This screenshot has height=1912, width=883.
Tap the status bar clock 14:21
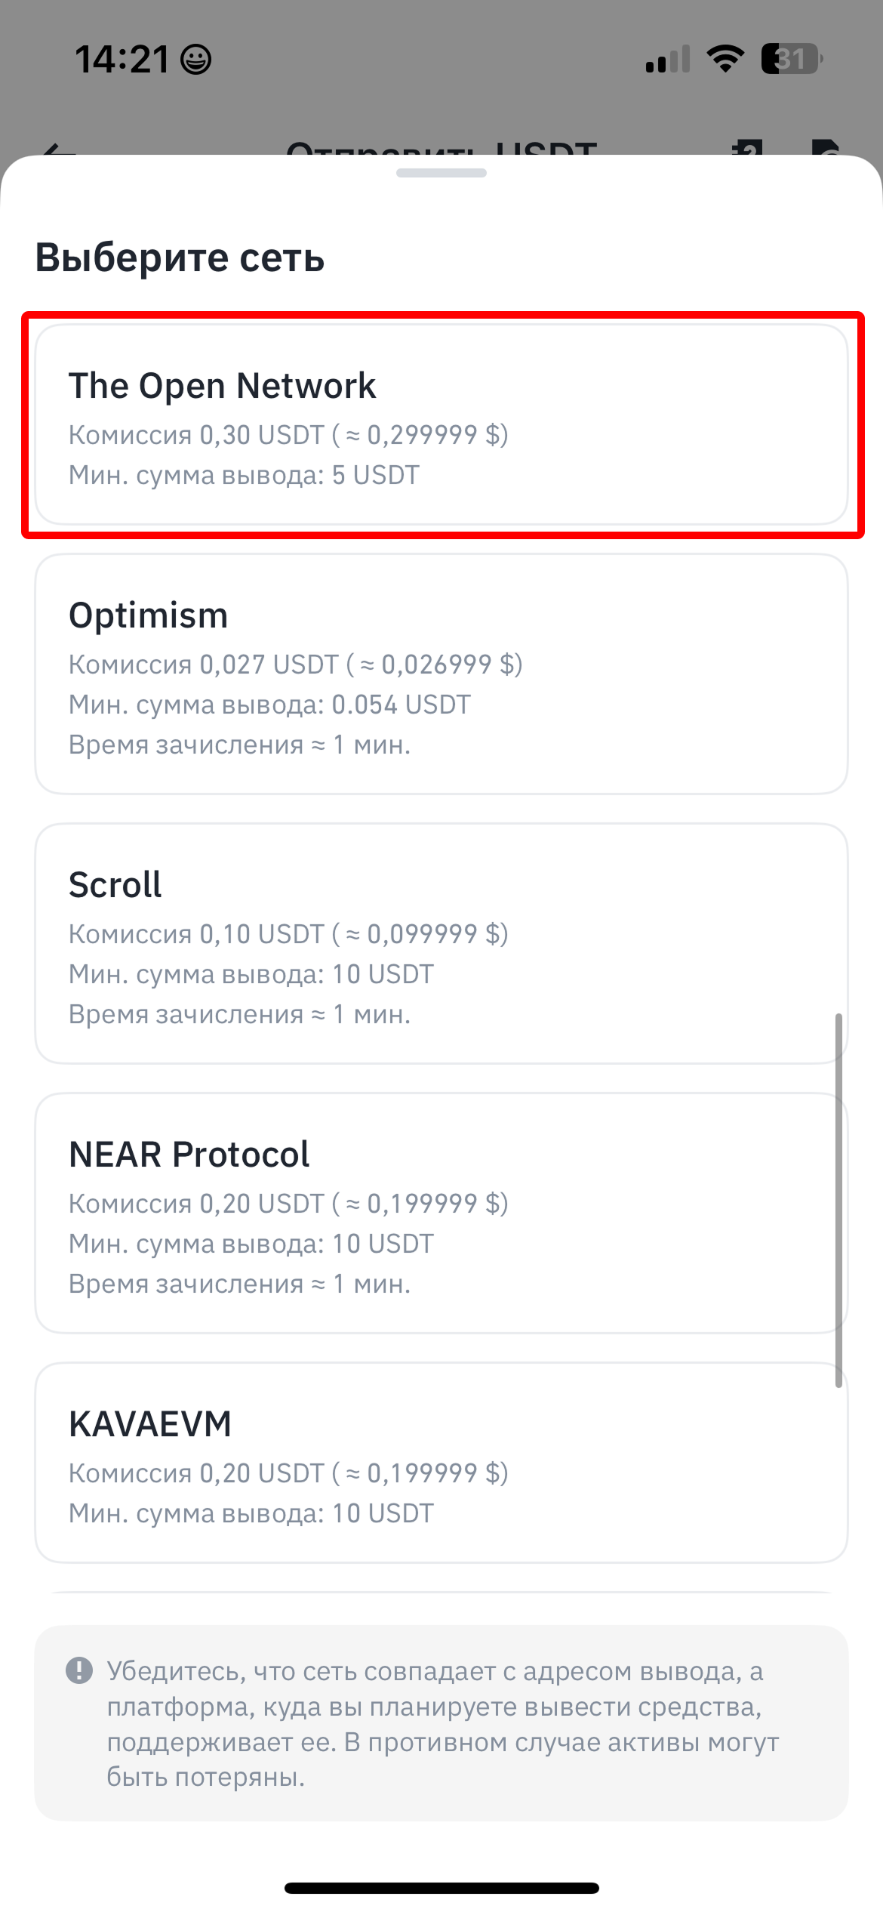[x=121, y=60]
